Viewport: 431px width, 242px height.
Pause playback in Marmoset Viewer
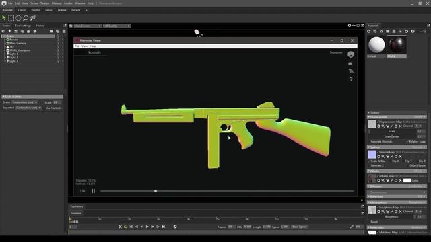[x=94, y=191]
